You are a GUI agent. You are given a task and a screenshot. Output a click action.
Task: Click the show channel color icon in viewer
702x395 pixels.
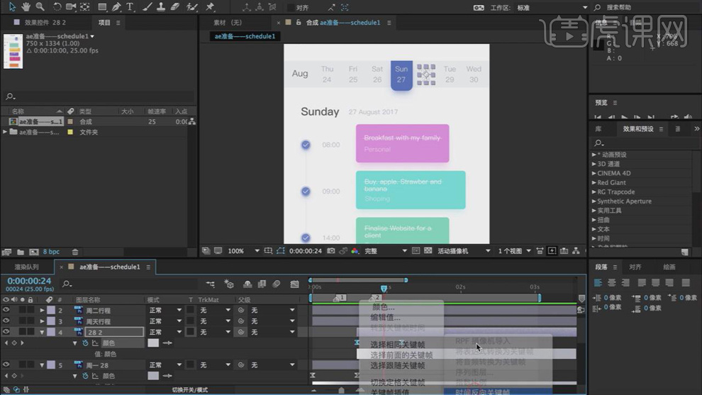[x=355, y=251]
